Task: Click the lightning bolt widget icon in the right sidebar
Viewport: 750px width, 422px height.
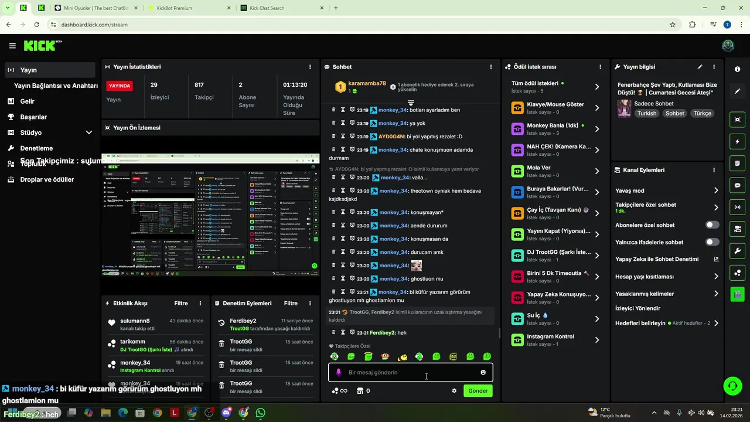Action: coord(737,141)
